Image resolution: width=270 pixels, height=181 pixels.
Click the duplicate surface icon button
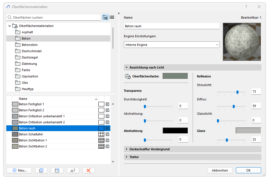pyautogui.click(x=41, y=170)
